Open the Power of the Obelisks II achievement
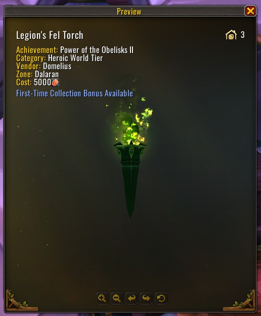Image resolution: width=261 pixels, height=316 pixels. tap(97, 50)
